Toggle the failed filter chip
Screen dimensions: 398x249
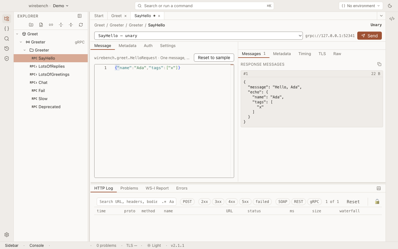(x=262, y=202)
